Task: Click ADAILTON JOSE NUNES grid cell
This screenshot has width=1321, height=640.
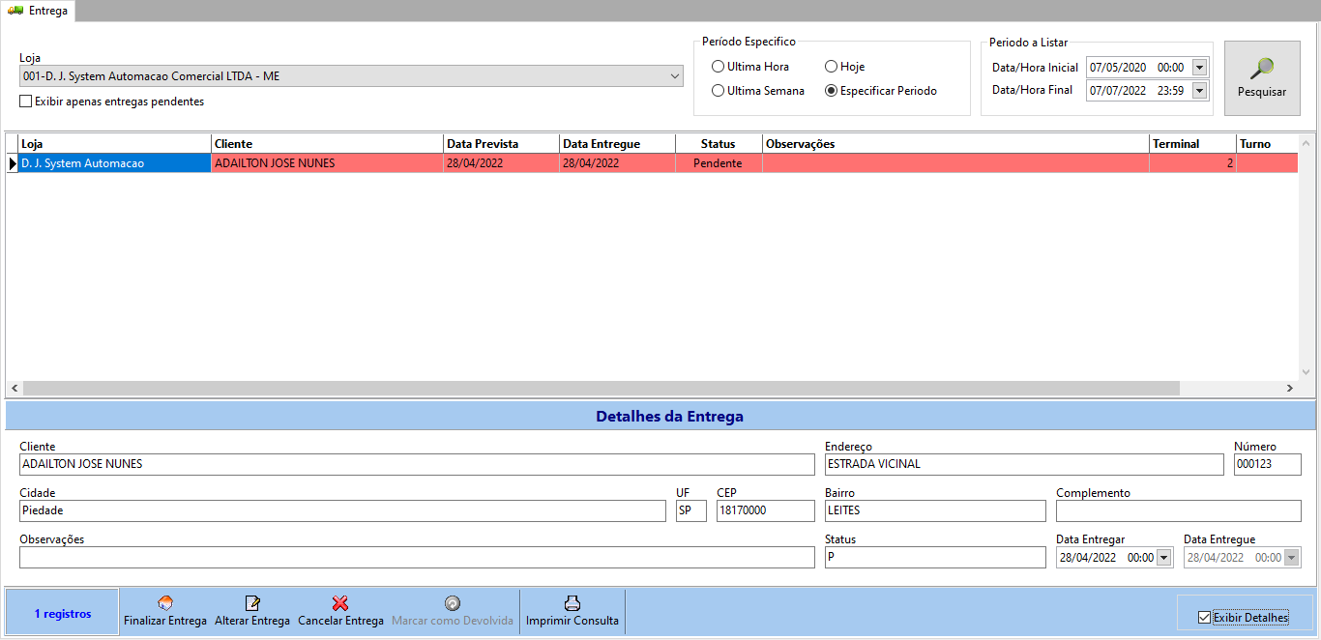Action: point(327,163)
